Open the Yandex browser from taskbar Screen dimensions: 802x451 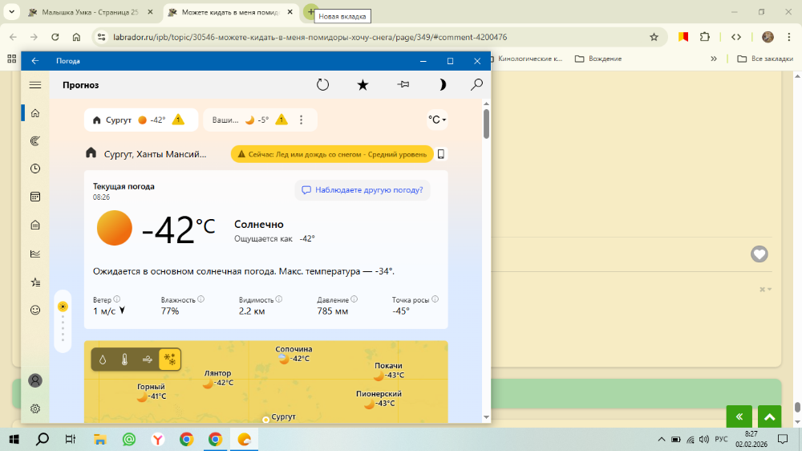tap(158, 439)
